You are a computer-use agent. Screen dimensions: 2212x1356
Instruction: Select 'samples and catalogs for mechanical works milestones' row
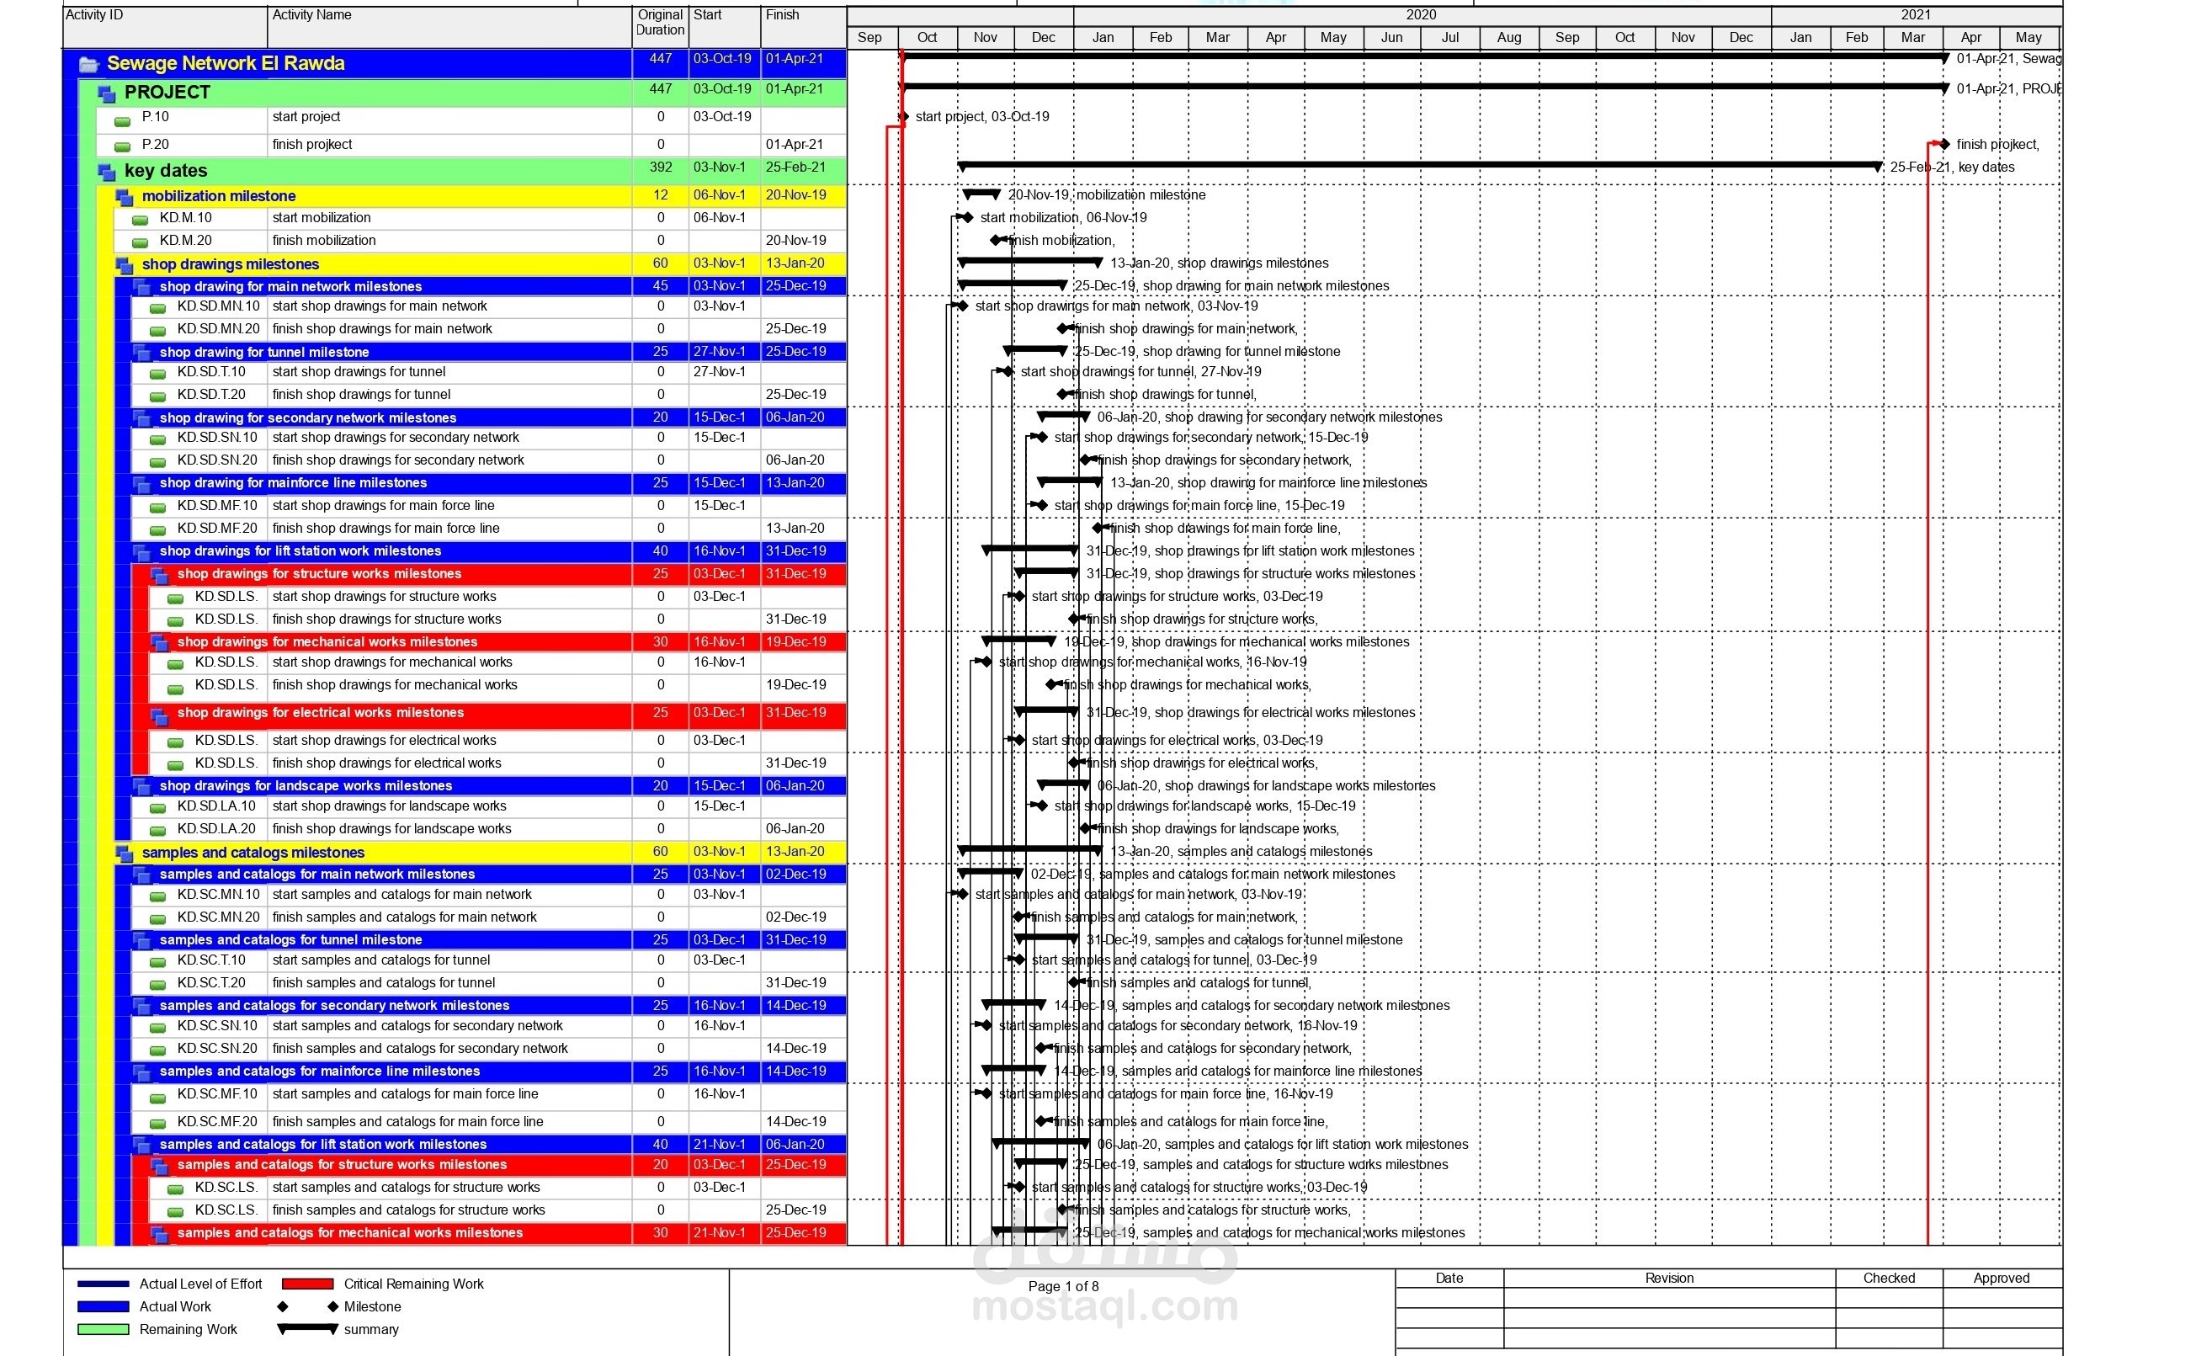point(498,1234)
